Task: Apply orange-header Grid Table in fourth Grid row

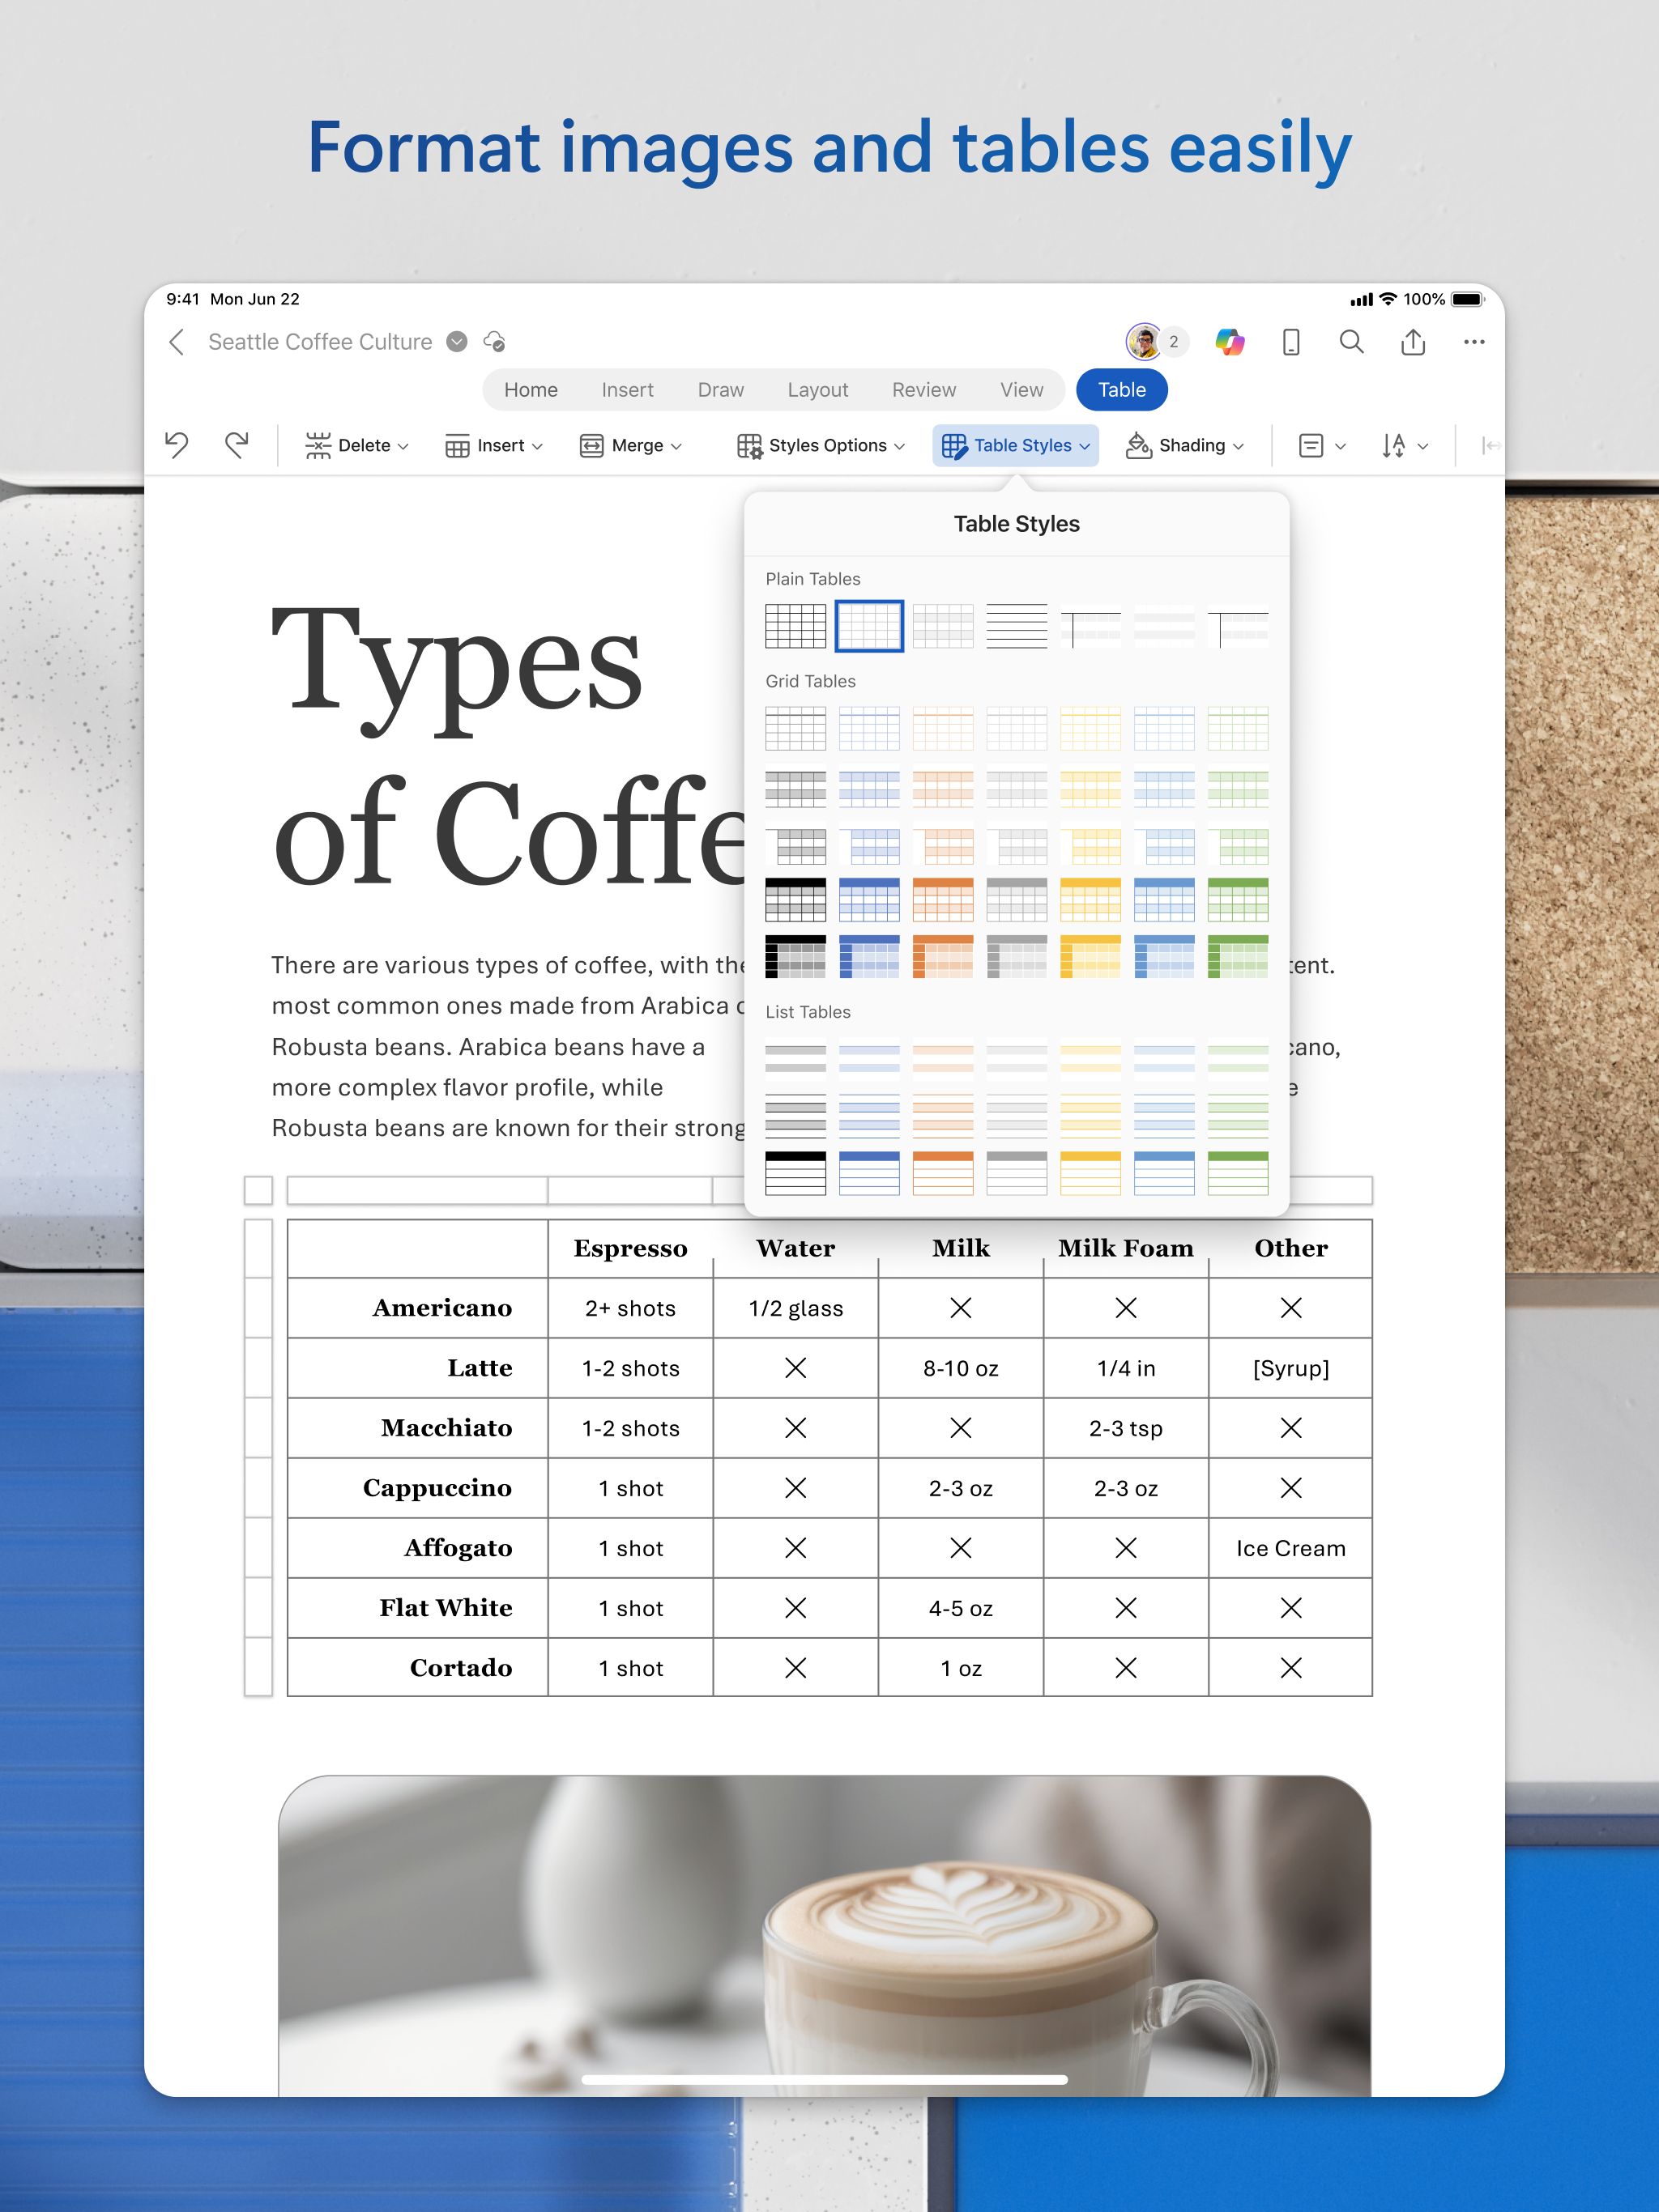Action: [943, 900]
